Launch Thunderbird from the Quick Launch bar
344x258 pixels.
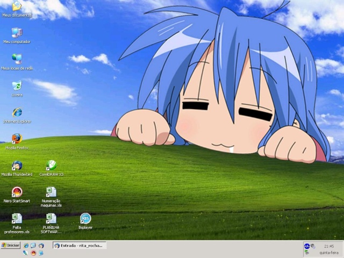(41, 246)
